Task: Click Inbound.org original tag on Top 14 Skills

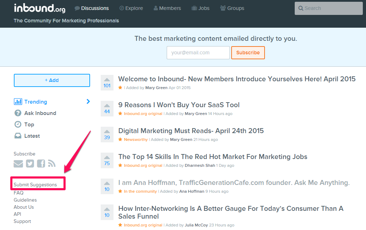Action: pos(143,165)
